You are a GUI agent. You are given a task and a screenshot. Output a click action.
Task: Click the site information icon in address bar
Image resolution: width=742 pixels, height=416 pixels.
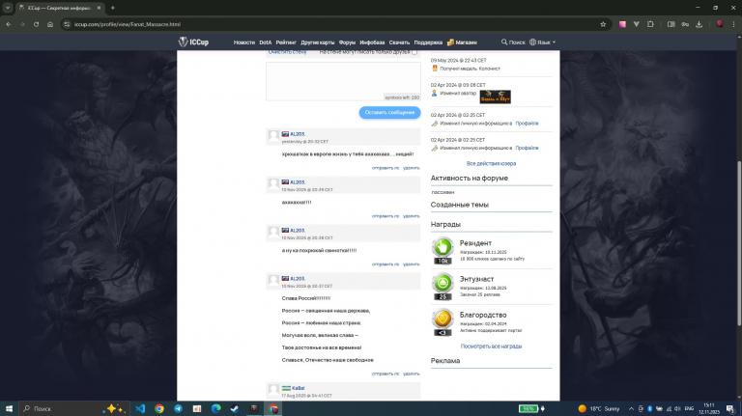pos(68,24)
